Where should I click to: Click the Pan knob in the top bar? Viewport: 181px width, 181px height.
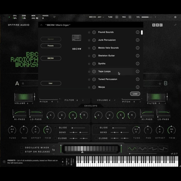(x=130, y=17)
